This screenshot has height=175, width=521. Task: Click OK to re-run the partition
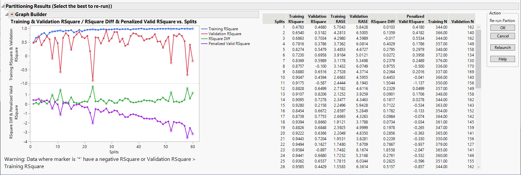pyautogui.click(x=502, y=28)
